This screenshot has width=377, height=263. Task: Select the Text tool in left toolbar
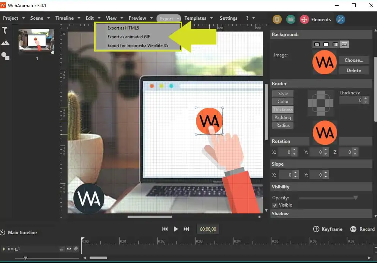(5, 30)
